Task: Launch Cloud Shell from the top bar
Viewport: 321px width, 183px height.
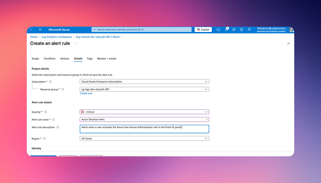Action: 218,30
